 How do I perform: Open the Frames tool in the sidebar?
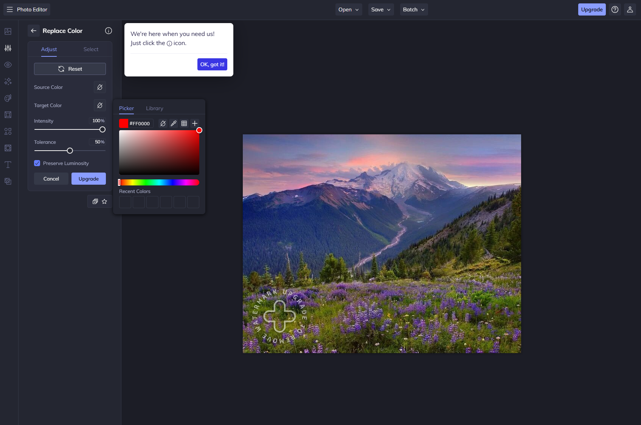tap(8, 115)
